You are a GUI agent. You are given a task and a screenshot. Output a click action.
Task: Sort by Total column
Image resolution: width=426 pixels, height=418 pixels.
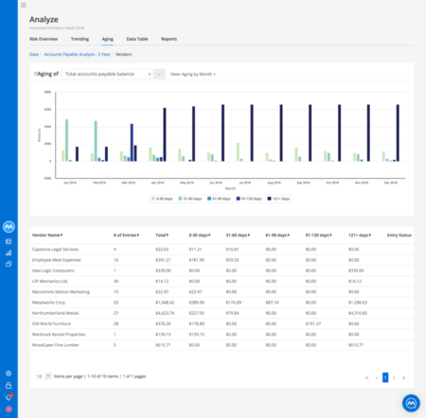pos(162,235)
